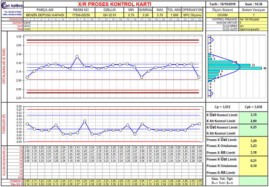Click the Cp = 3,972 cell

pos(223,107)
